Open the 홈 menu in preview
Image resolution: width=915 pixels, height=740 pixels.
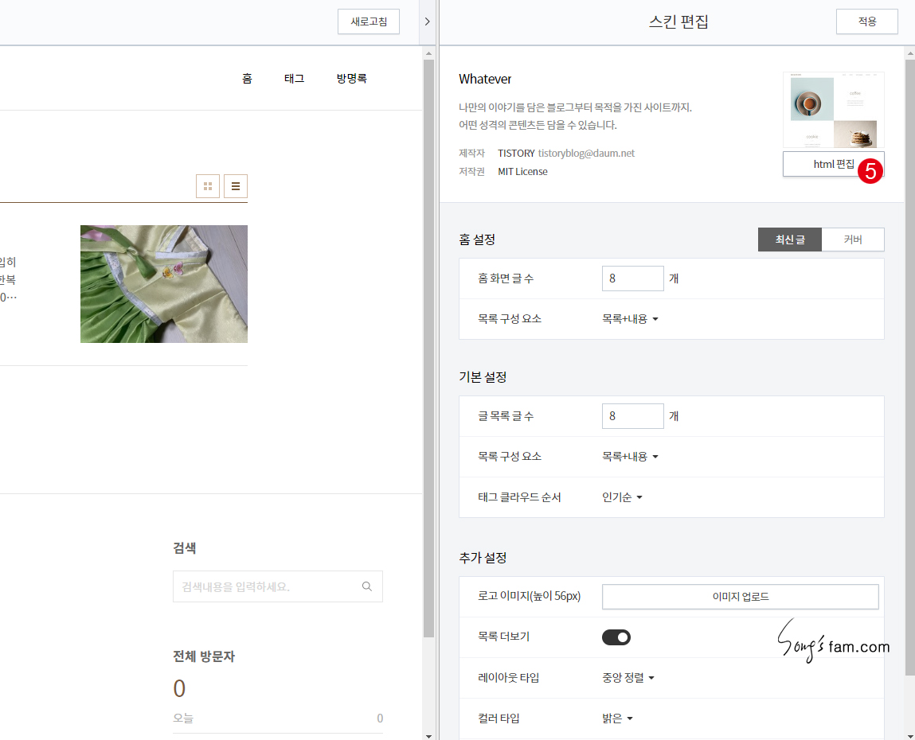[247, 78]
